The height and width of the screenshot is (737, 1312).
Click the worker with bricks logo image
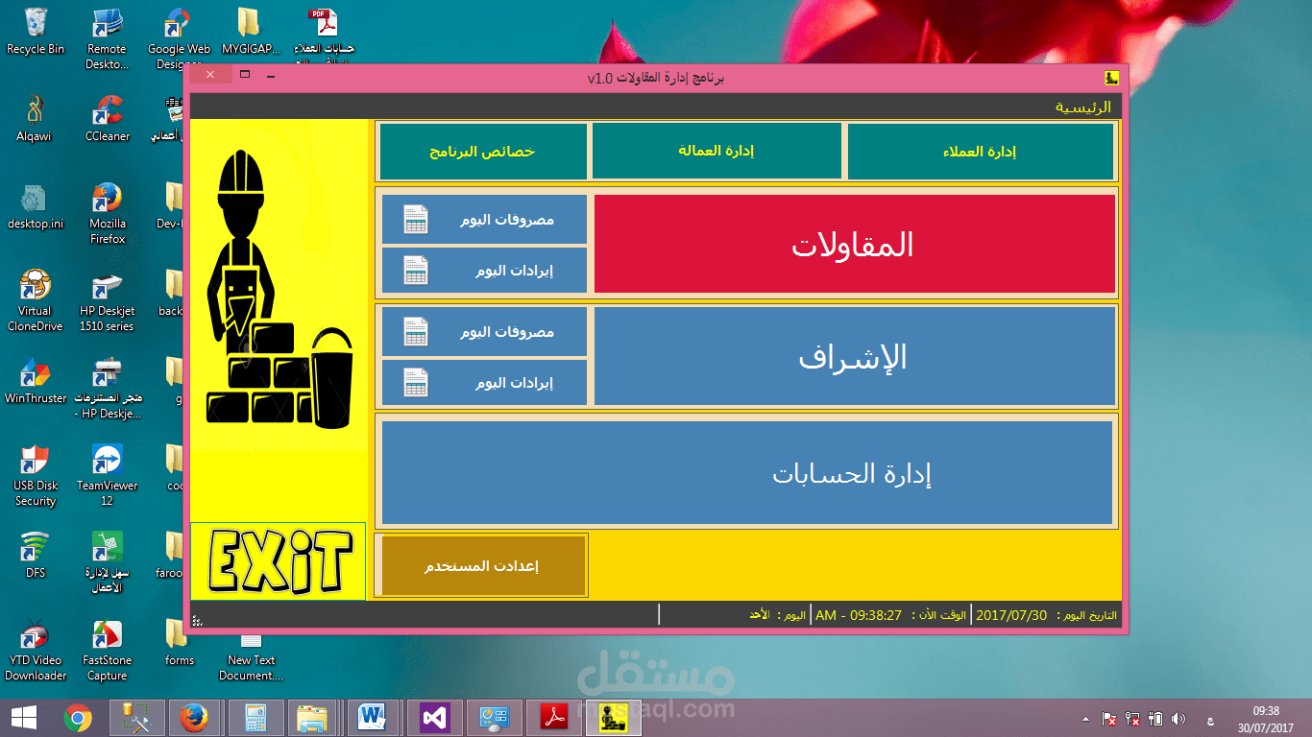tap(279, 286)
